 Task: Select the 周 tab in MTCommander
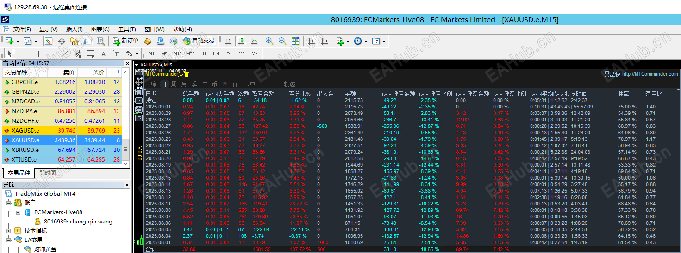point(174,84)
